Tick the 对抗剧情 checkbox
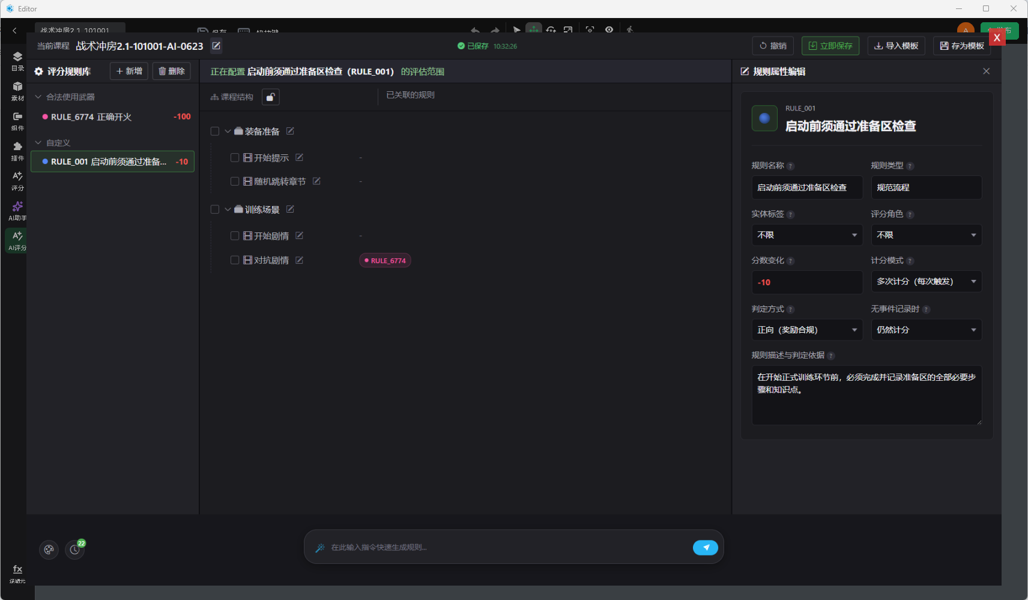The height and width of the screenshot is (600, 1028). (235, 260)
